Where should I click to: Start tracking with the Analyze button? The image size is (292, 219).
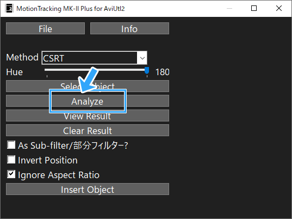(x=88, y=101)
